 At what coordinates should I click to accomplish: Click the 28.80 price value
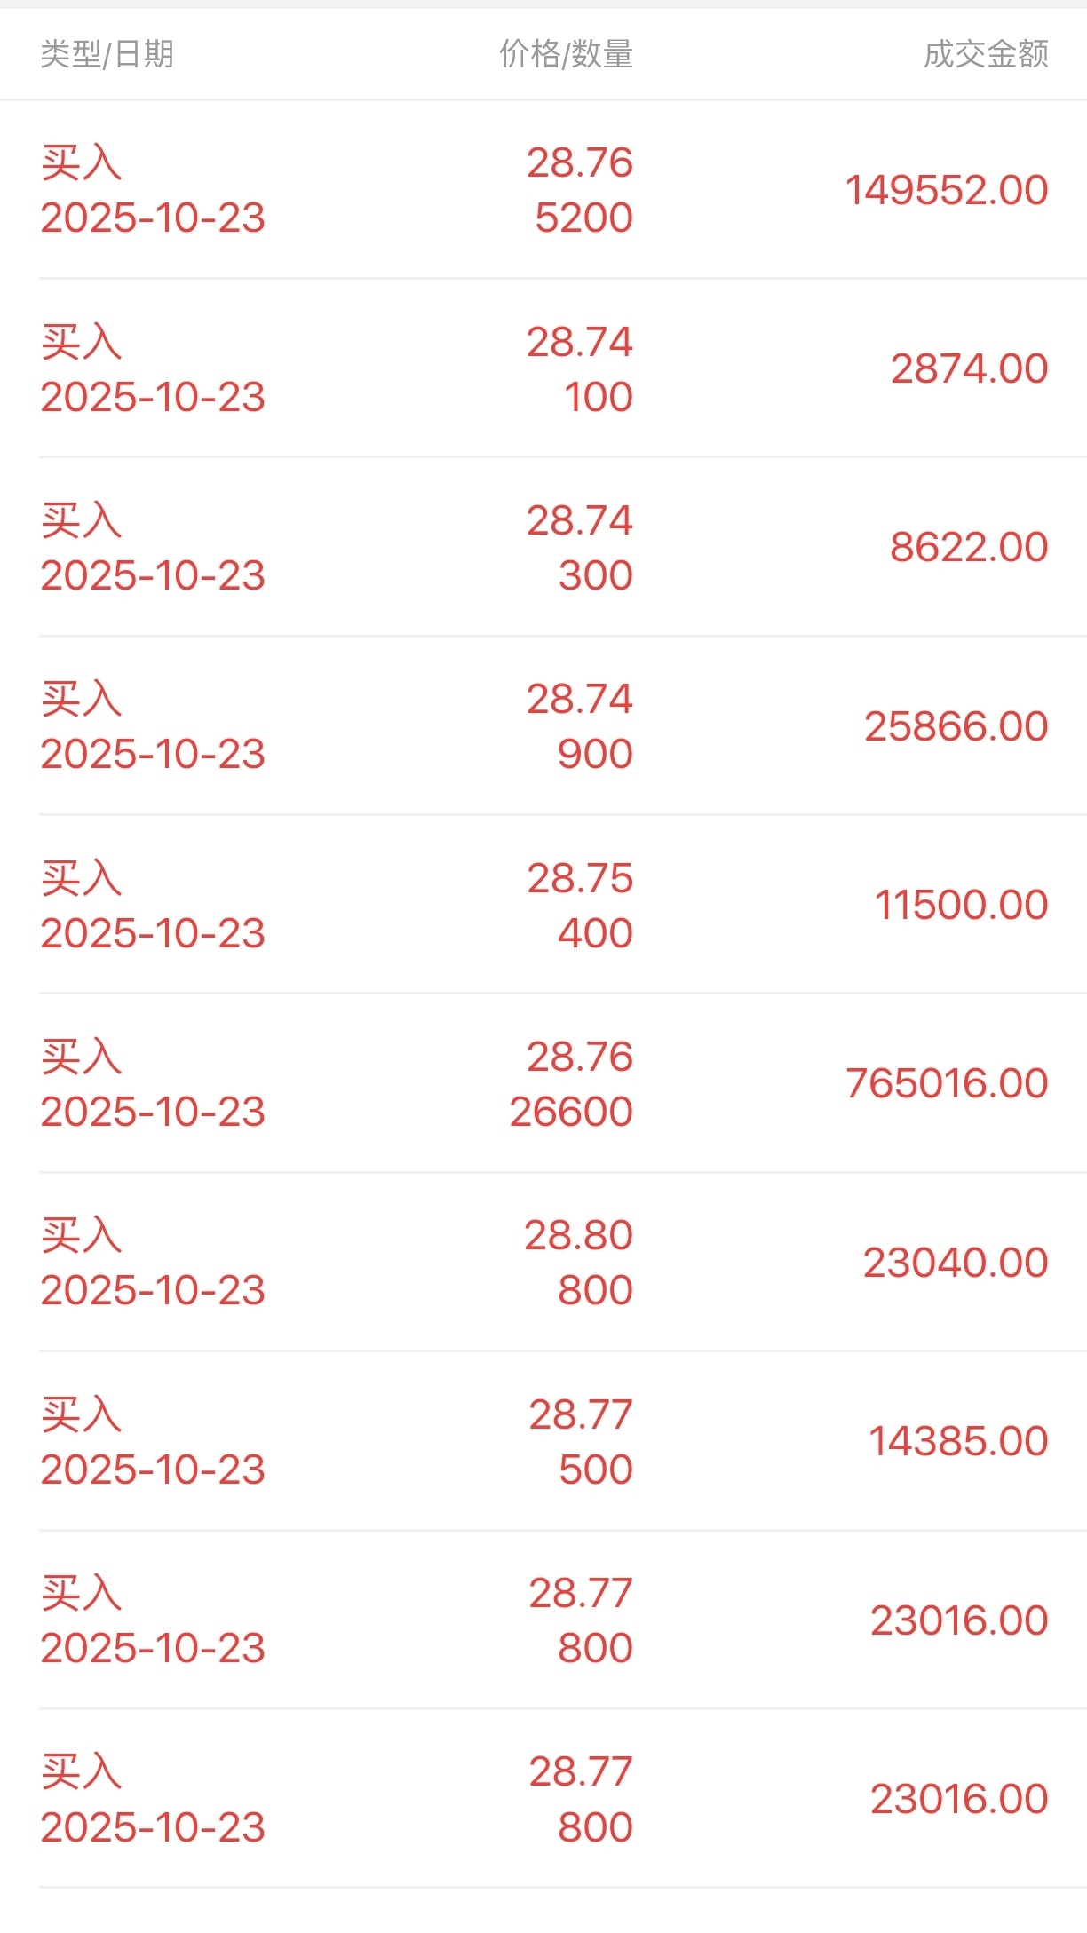click(x=578, y=1235)
